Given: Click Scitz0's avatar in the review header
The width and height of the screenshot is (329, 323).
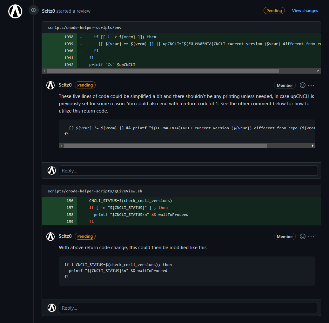Looking at the screenshot, I should 15,11.
